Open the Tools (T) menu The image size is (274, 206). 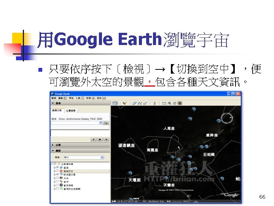click(80, 98)
